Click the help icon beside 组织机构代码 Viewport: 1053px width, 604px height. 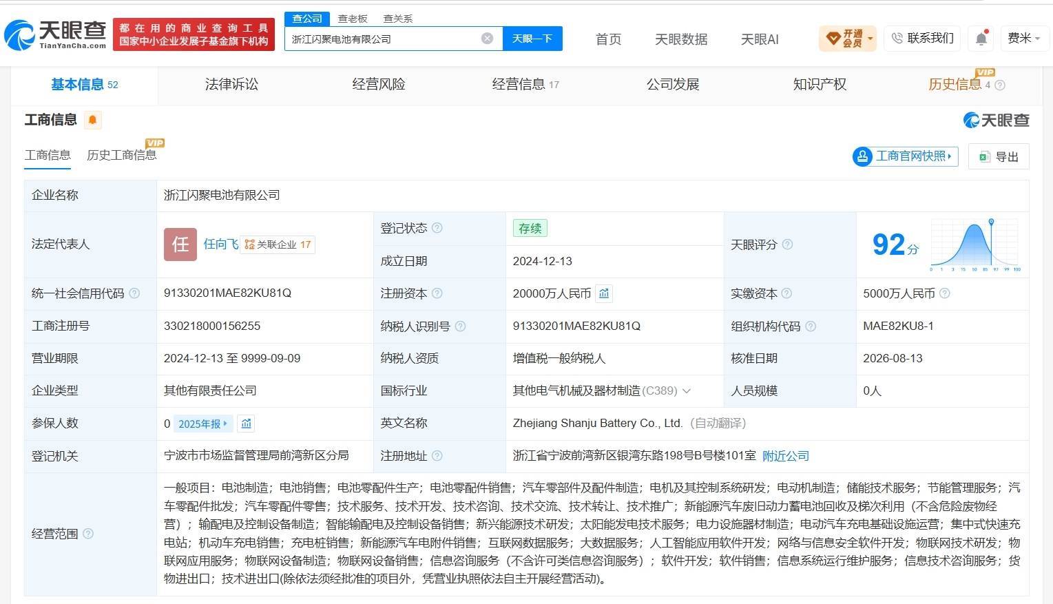tap(811, 326)
